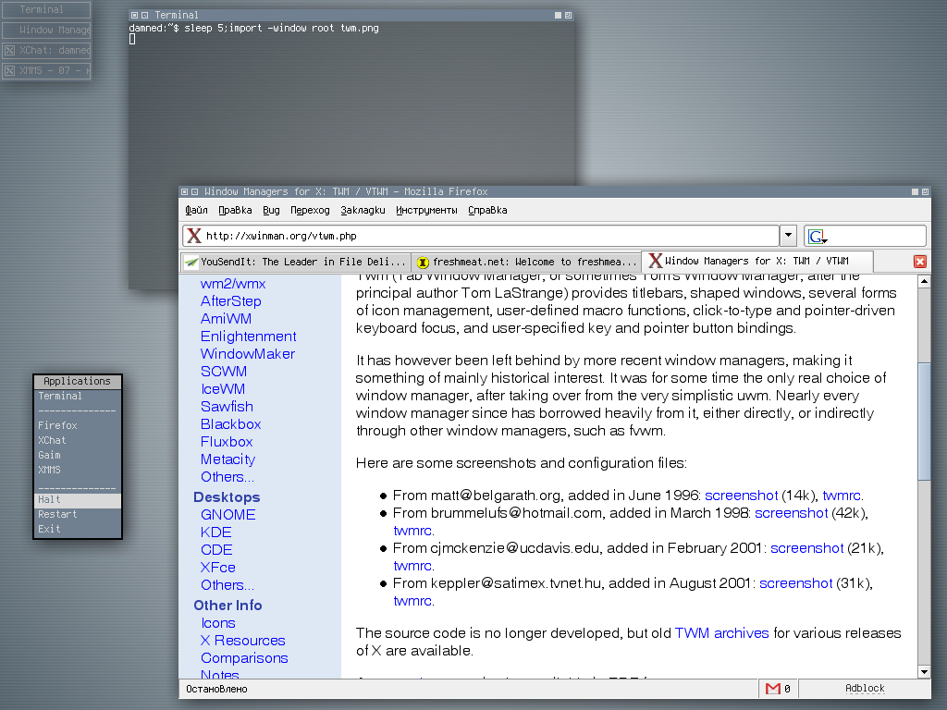Open the Инструменты menu
The width and height of the screenshot is (947, 710).
[x=426, y=210]
